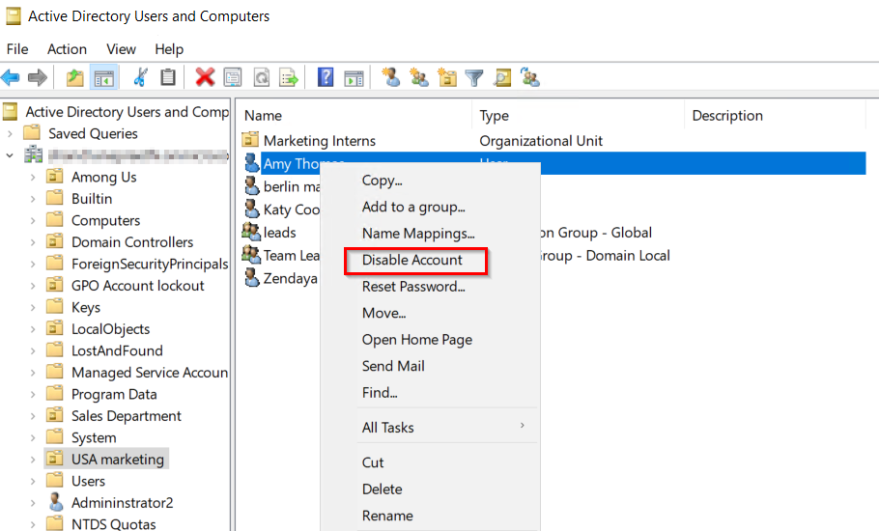The image size is (879, 531).
Task: Select the Marketing Interns organizational unit
Action: [319, 141]
